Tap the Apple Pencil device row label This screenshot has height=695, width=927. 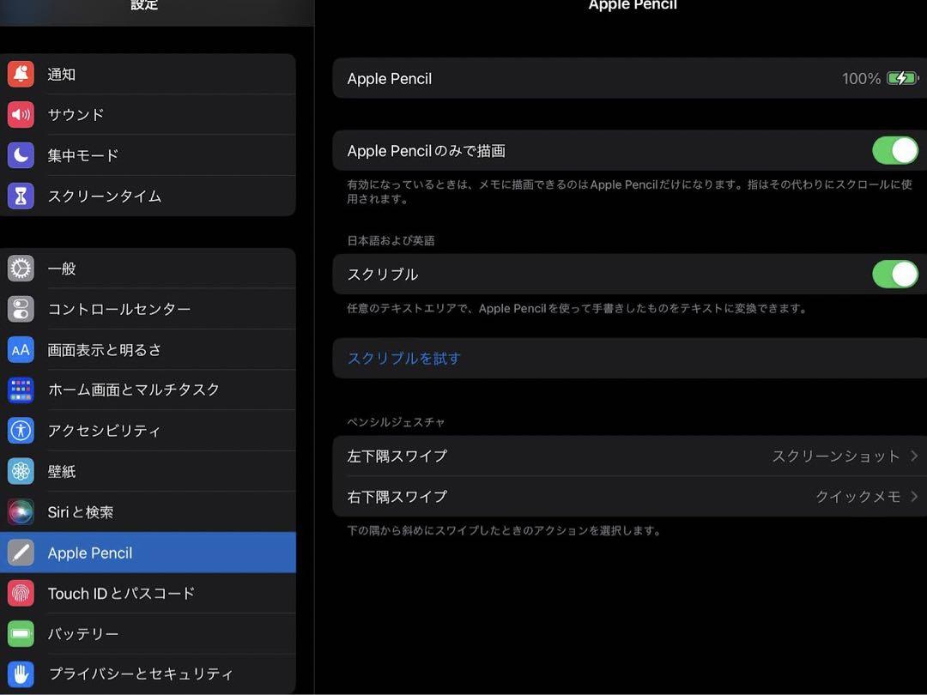pos(390,79)
